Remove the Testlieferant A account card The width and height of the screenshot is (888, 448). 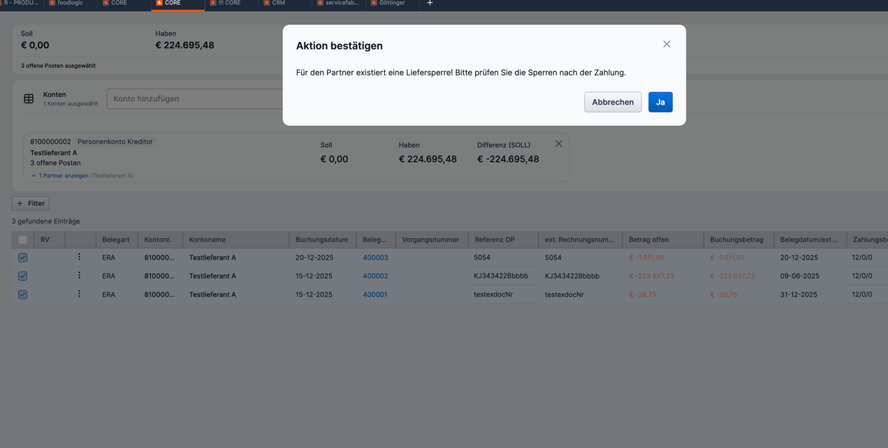tap(558, 143)
